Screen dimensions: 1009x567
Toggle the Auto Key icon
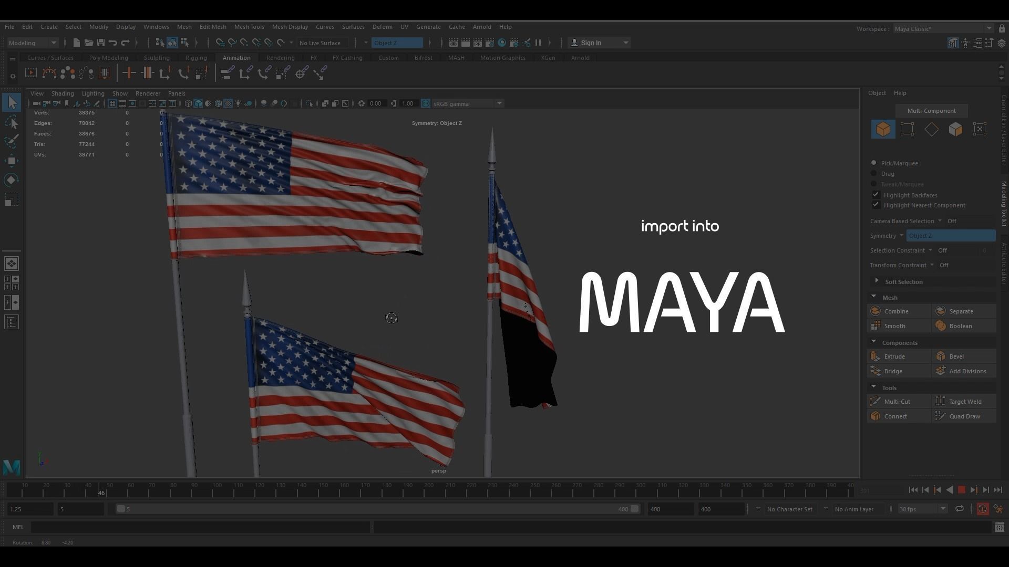click(982, 509)
